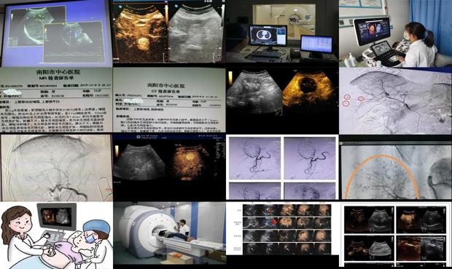
Task: Open the MR examination report image
Action: 56,100
